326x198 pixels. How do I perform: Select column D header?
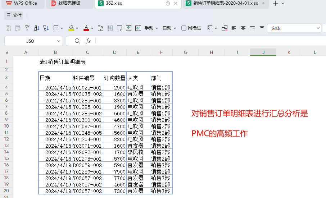point(114,52)
